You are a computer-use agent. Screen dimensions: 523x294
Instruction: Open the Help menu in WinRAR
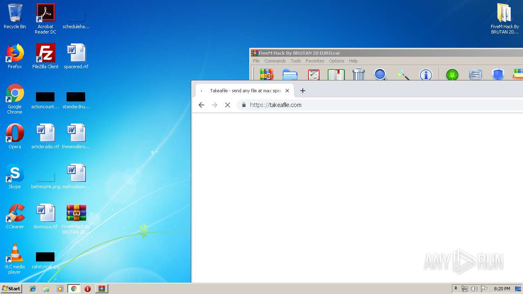click(x=353, y=61)
